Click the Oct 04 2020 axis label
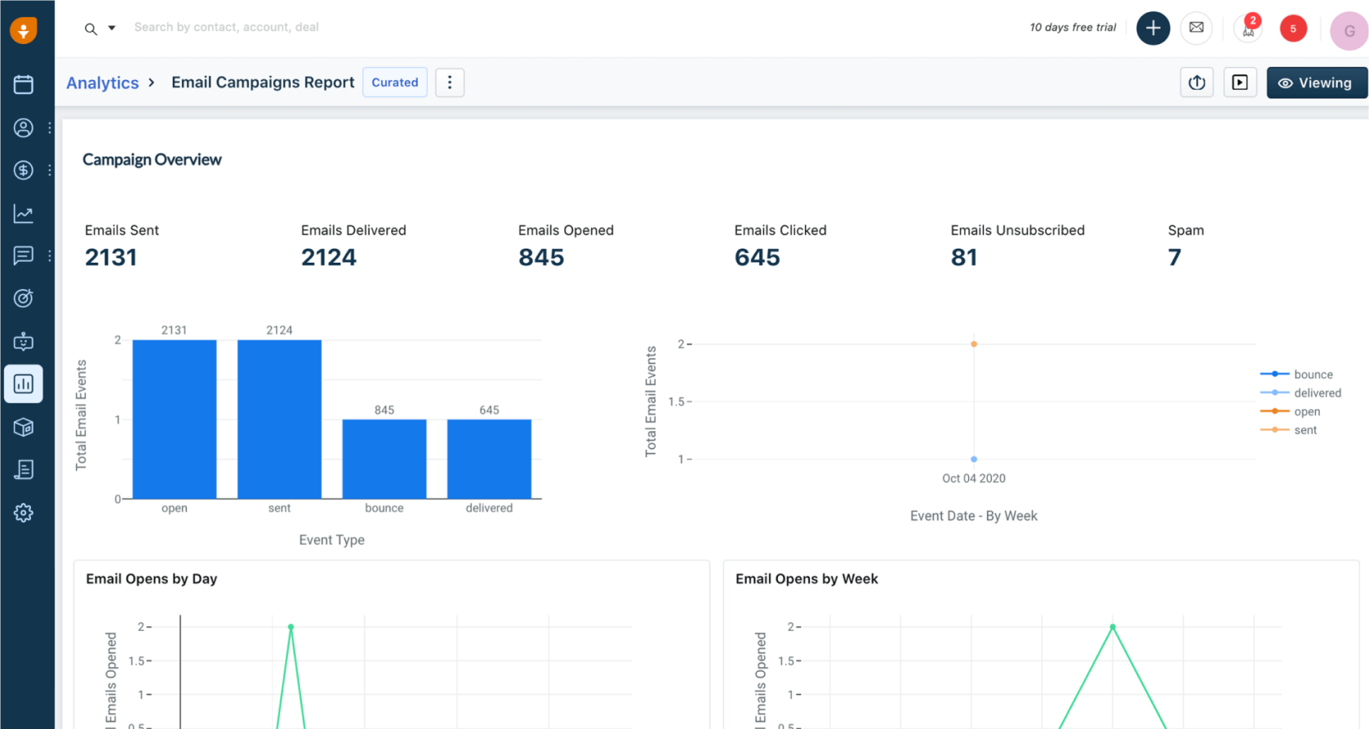 pos(974,478)
